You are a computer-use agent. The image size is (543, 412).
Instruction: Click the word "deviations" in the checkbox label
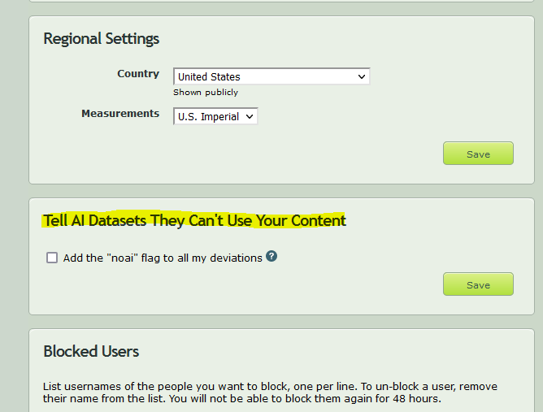[236, 258]
